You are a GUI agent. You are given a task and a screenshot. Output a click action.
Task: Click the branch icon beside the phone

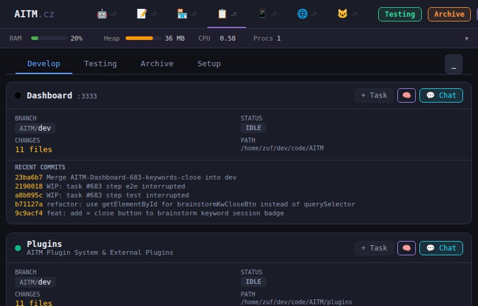274,14
